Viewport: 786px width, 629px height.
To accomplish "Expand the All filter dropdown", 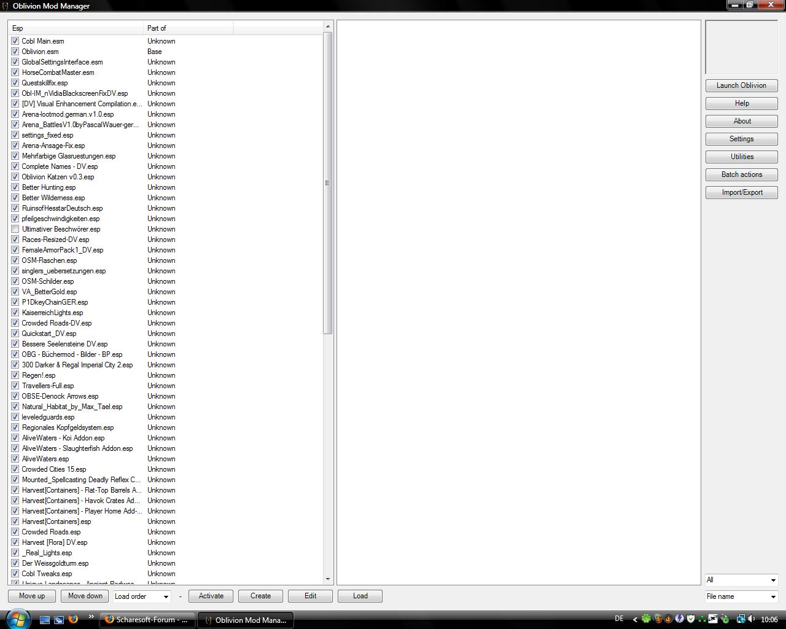I will click(741, 580).
